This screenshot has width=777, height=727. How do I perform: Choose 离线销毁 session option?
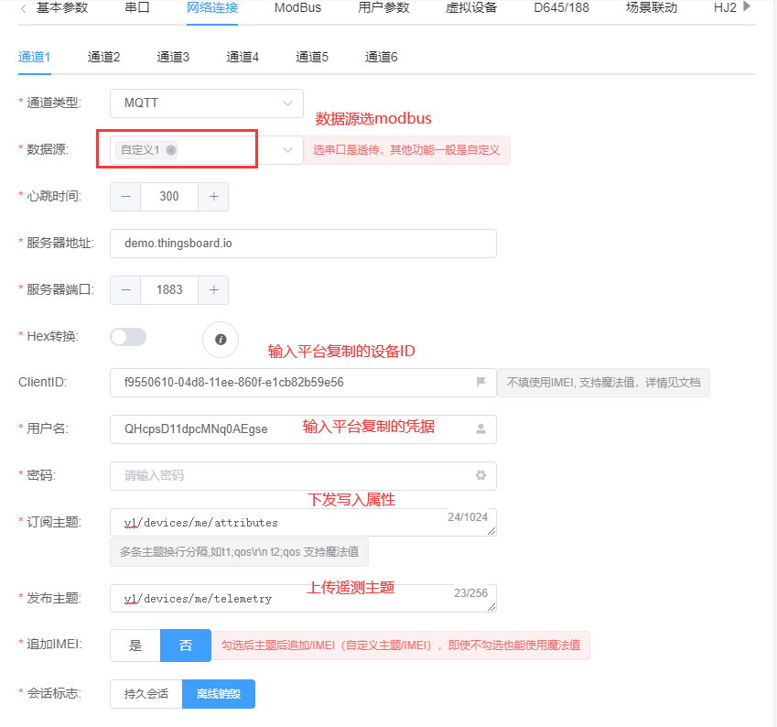pyautogui.click(x=219, y=694)
